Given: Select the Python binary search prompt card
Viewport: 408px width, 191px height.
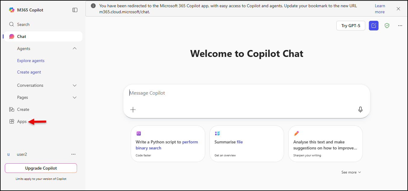Looking at the screenshot, I should (168, 144).
